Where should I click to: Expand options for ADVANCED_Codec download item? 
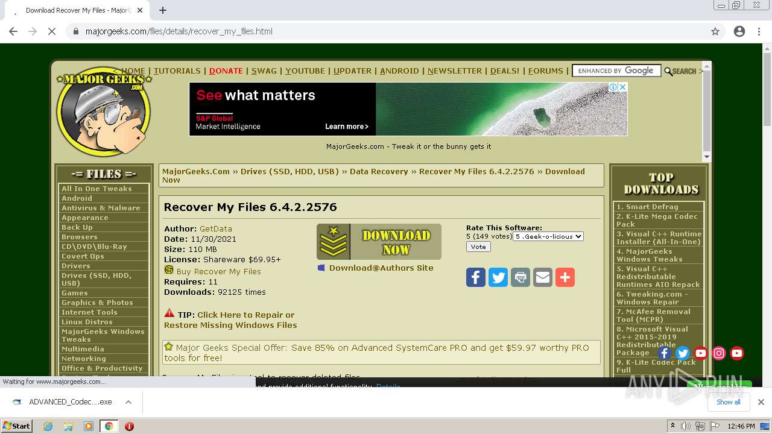128,402
